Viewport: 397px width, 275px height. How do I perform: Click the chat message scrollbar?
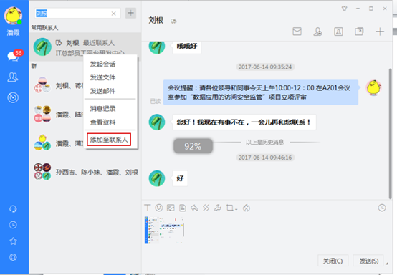[390, 133]
